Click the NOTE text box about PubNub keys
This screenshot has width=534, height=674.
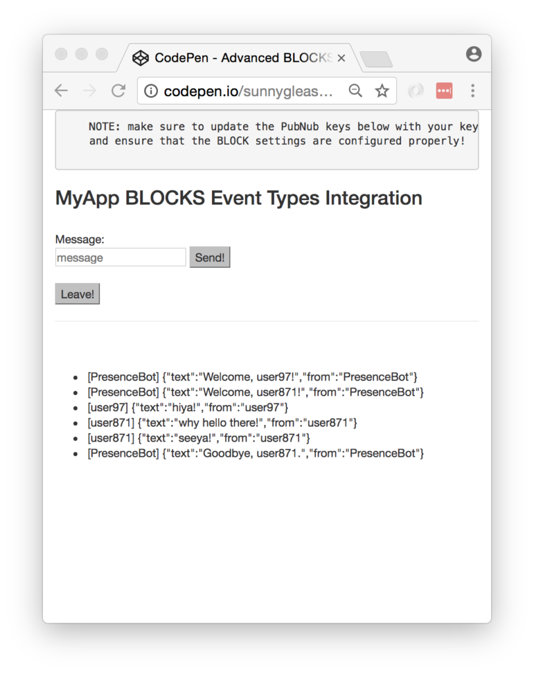[x=267, y=140]
